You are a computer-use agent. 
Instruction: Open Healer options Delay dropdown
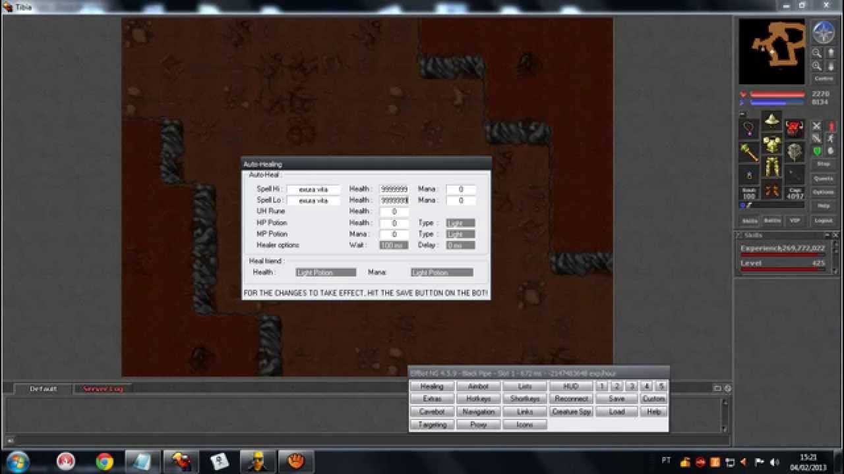pyautogui.click(x=460, y=246)
